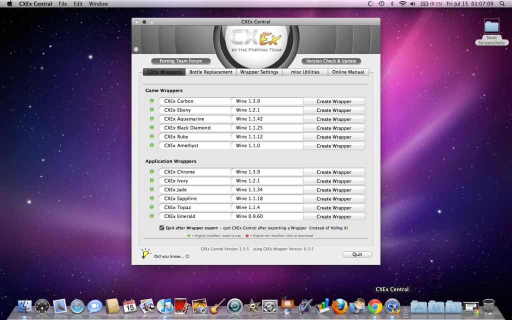Launch Firefox from the dock
This screenshot has width=512, height=320.
click(340, 306)
